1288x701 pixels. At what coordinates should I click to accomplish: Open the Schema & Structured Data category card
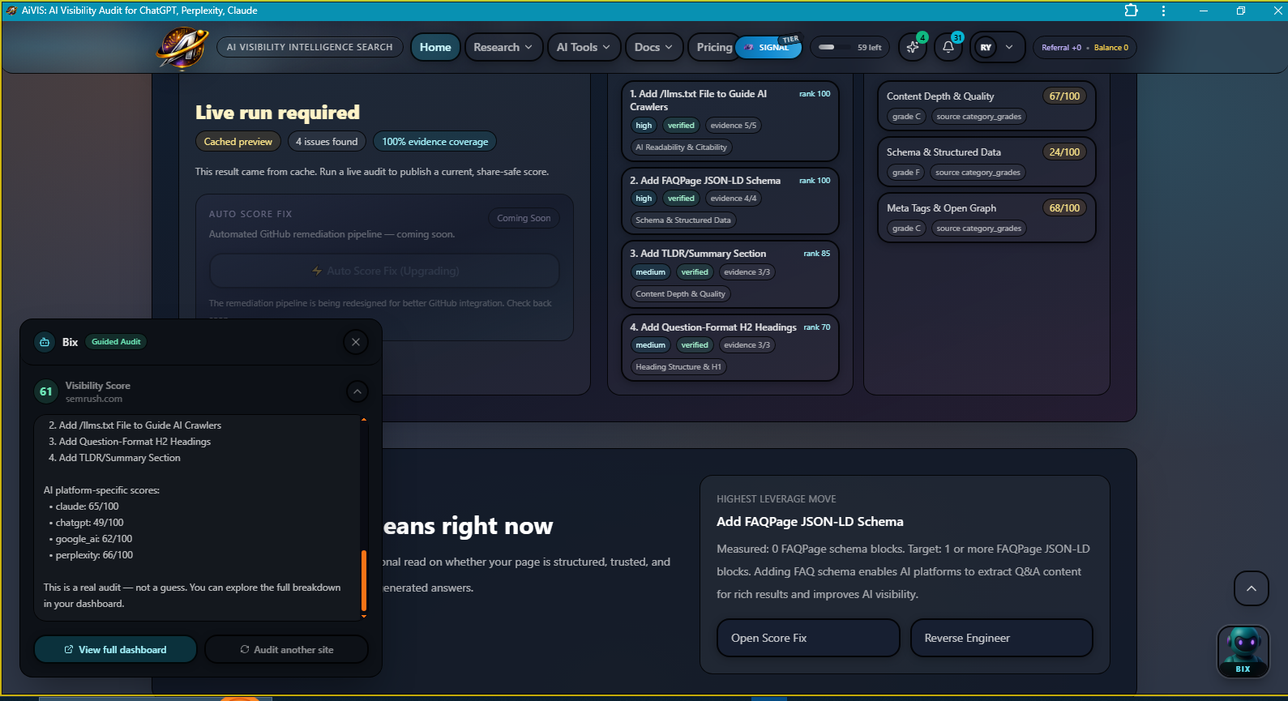point(986,162)
